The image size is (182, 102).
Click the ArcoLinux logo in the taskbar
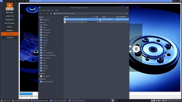tap(2, 101)
